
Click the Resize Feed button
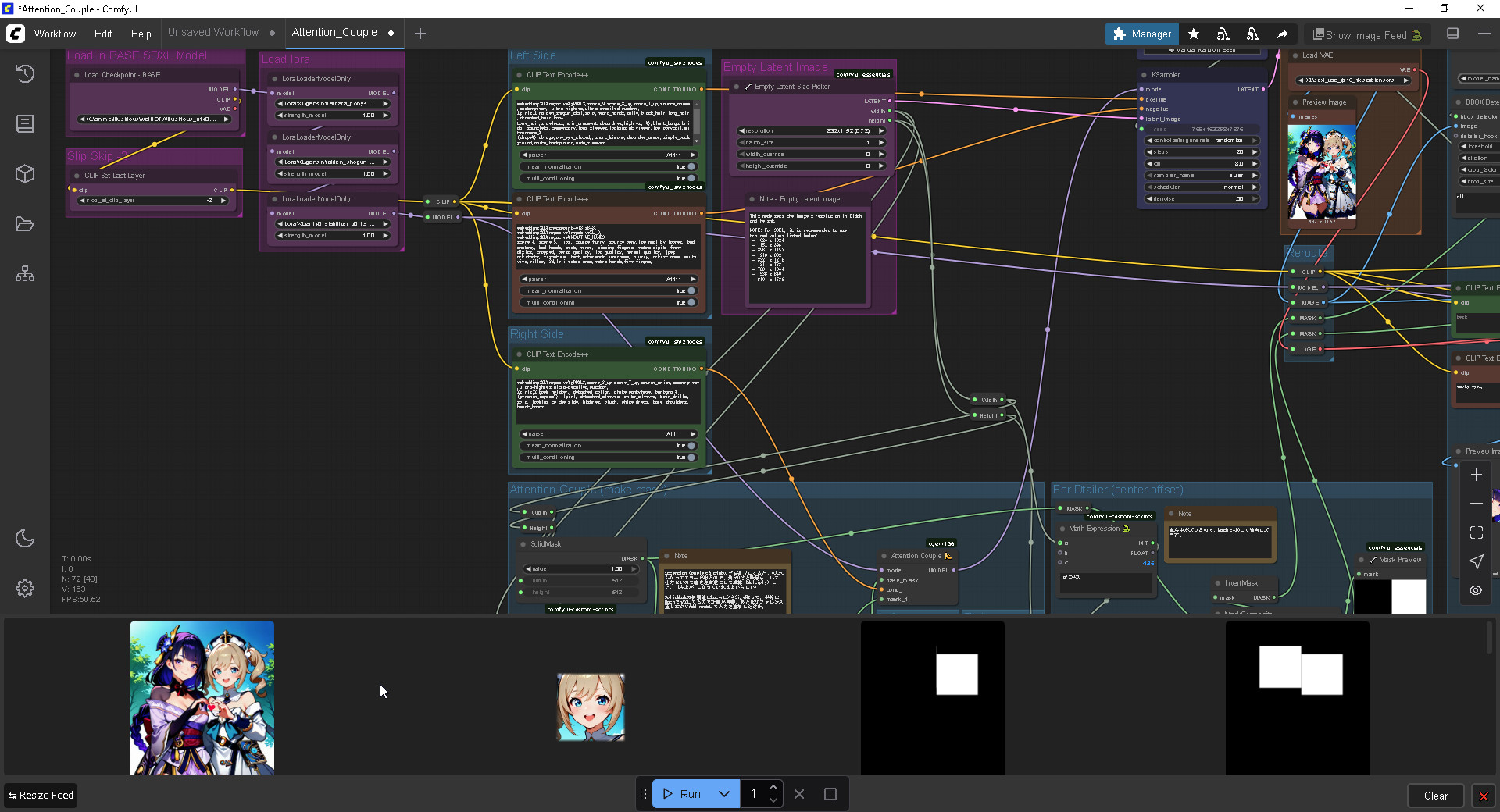[x=41, y=796]
